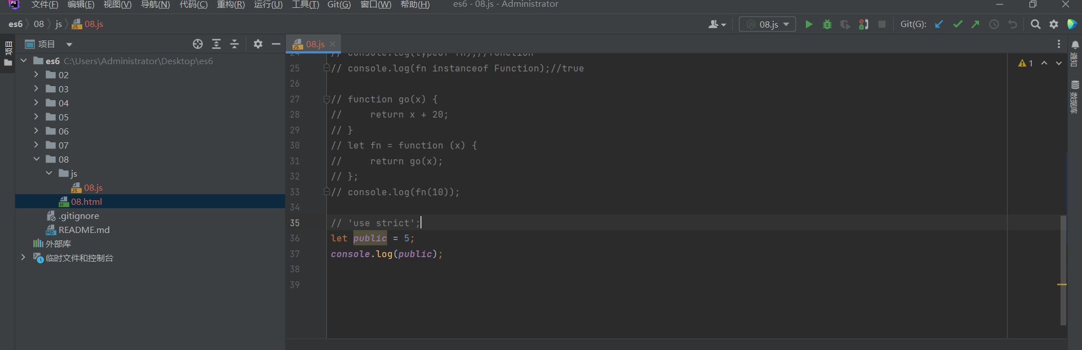This screenshot has height=350, width=1082.
Task: Open run profiler icon with concurrency
Action: (x=863, y=24)
